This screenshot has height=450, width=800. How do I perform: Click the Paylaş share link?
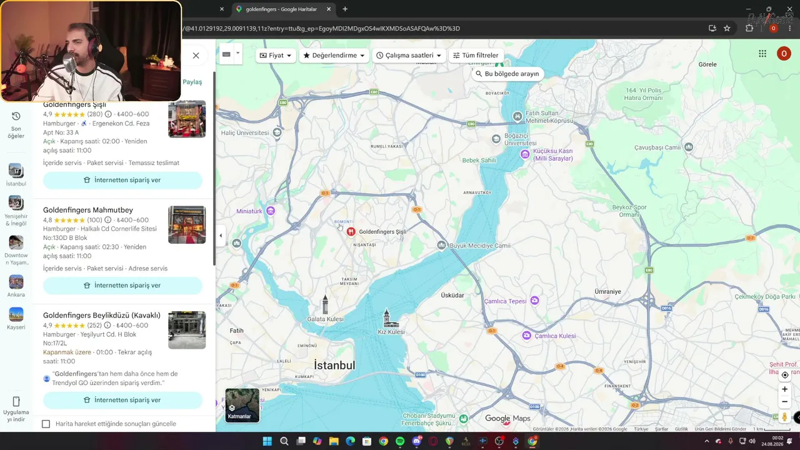click(192, 82)
